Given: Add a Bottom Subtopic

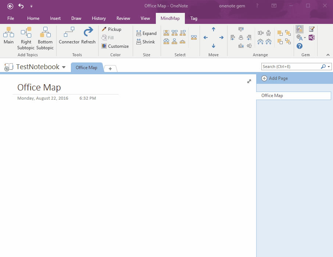Looking at the screenshot, I should click(45, 38).
